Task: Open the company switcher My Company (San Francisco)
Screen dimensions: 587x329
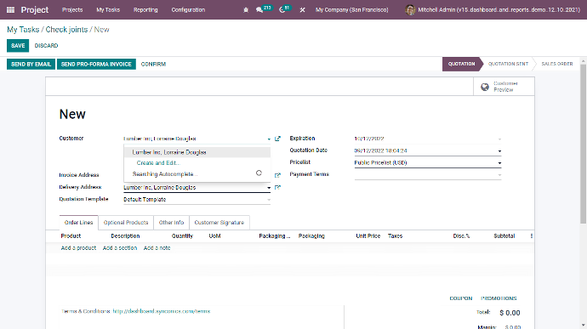Action: 352,9
